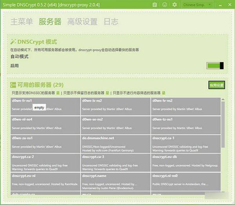Toggle the no-log server filter 是

point(107,93)
